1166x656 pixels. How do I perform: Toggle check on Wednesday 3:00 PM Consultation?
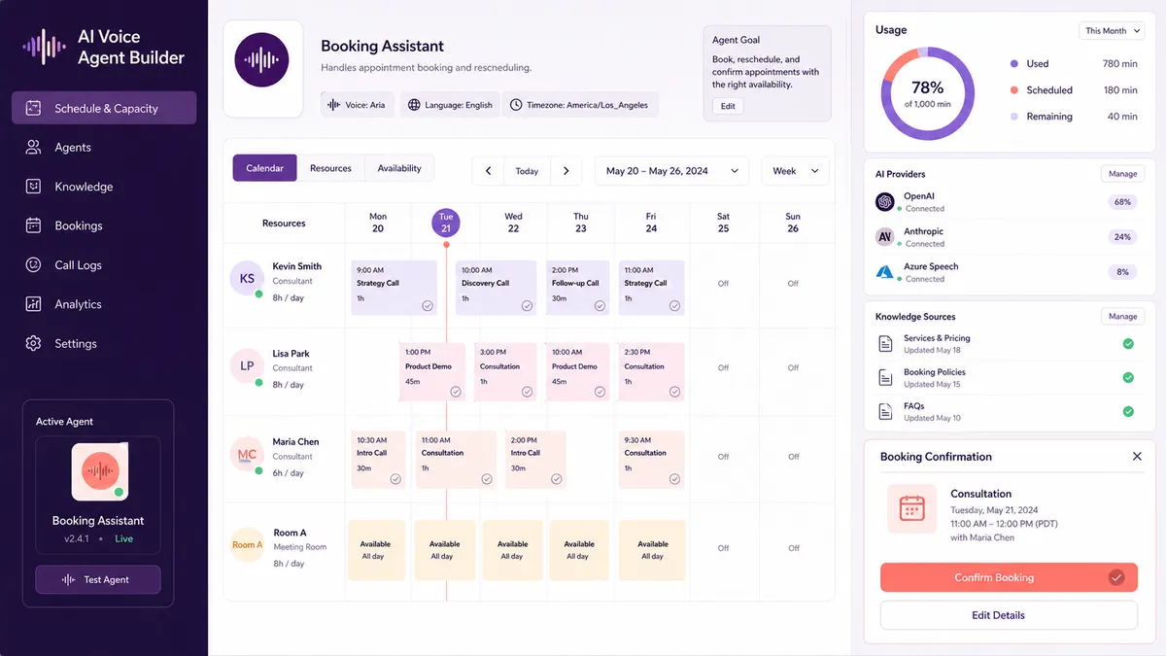point(527,392)
